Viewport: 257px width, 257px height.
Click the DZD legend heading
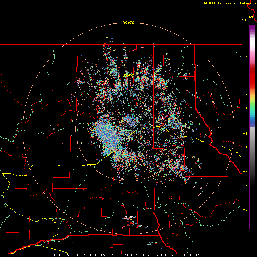251,17
